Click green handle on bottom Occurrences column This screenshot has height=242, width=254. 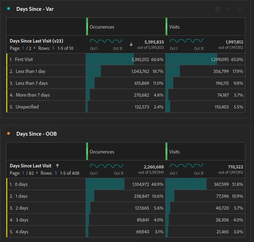[x=87, y=151]
